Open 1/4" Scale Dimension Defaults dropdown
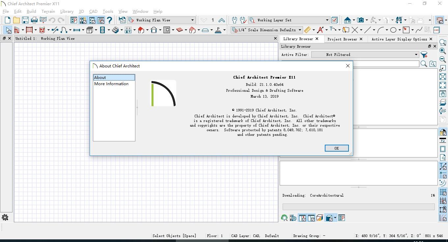The height and width of the screenshot is (242, 448). pyautogui.click(x=266, y=30)
